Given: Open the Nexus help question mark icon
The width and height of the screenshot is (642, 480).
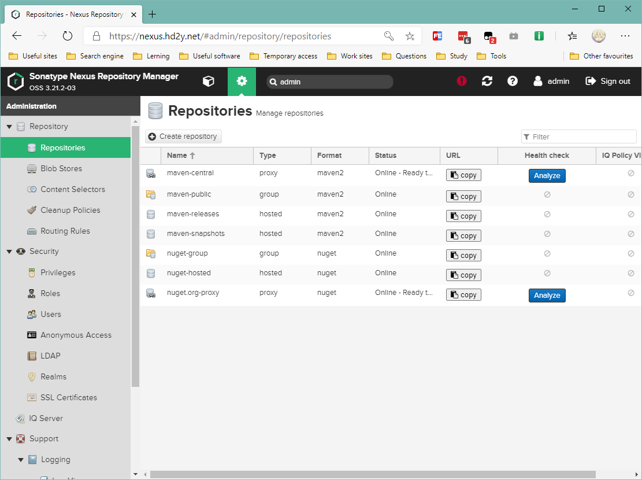Looking at the screenshot, I should tap(512, 81).
